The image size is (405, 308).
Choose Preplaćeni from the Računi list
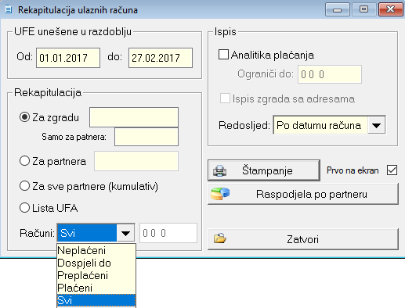(x=96, y=275)
